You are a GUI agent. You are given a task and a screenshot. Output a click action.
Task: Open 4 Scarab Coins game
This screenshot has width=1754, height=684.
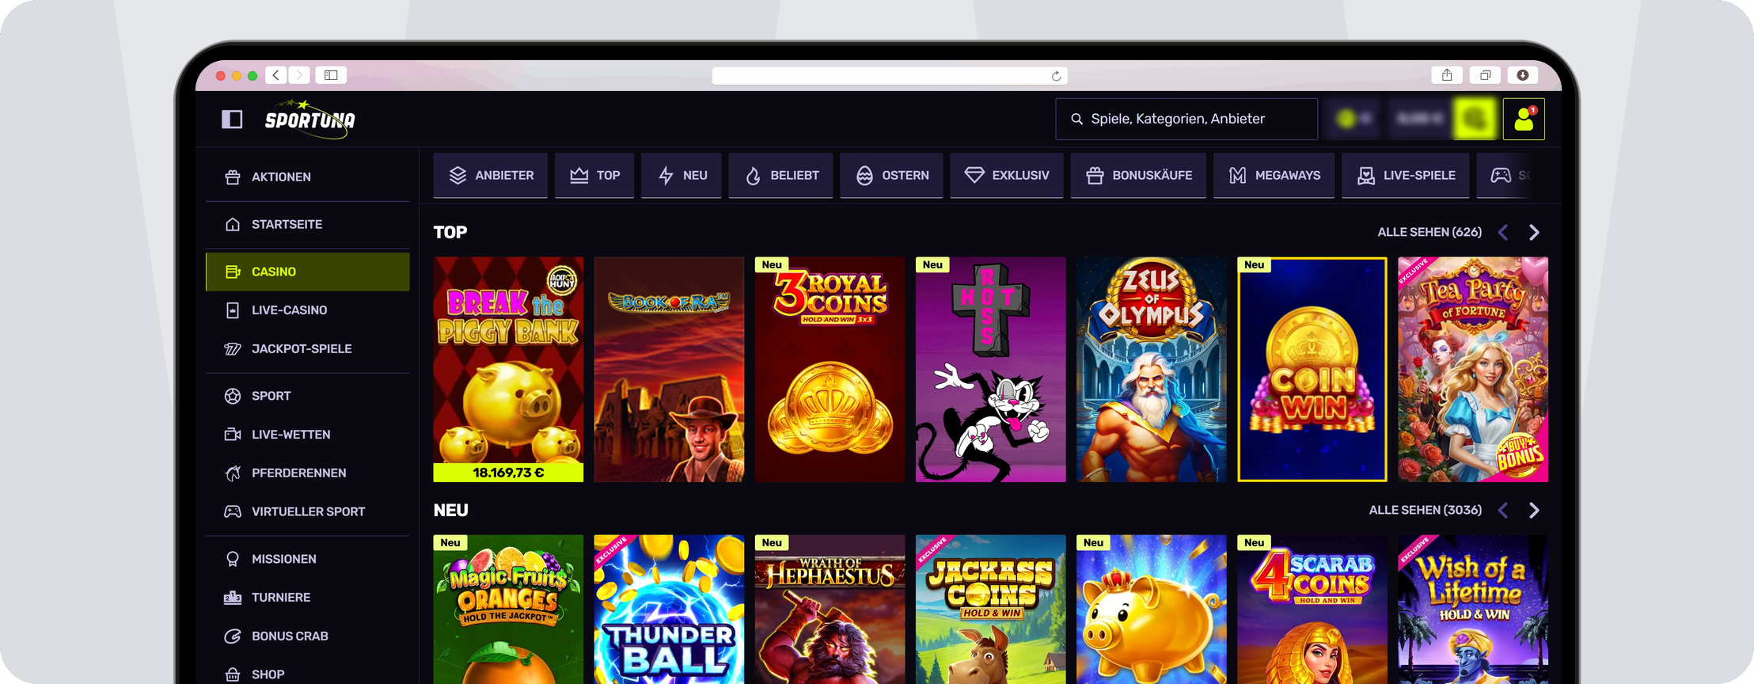coord(1312,609)
